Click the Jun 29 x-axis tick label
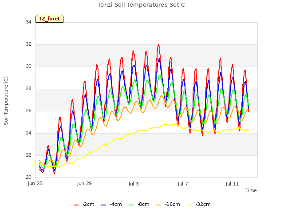 tap(84, 184)
